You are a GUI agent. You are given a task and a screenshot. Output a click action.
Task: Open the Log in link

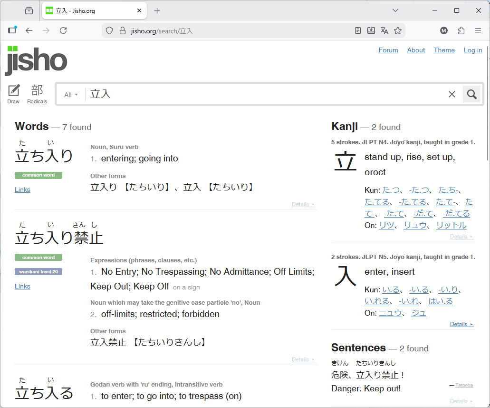tap(473, 50)
